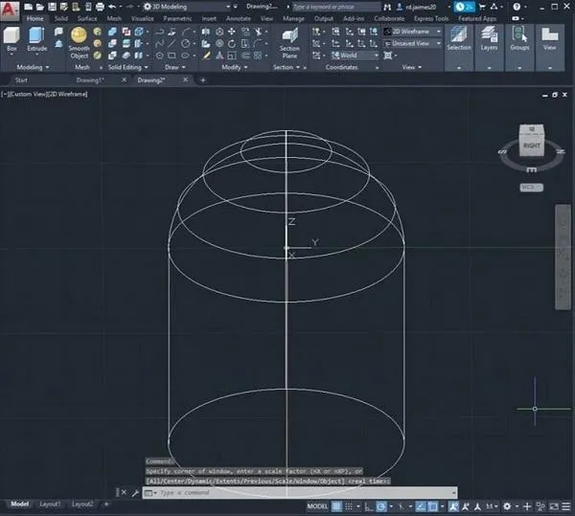Click the Selection panel button
The height and width of the screenshot is (516, 575).
click(459, 40)
